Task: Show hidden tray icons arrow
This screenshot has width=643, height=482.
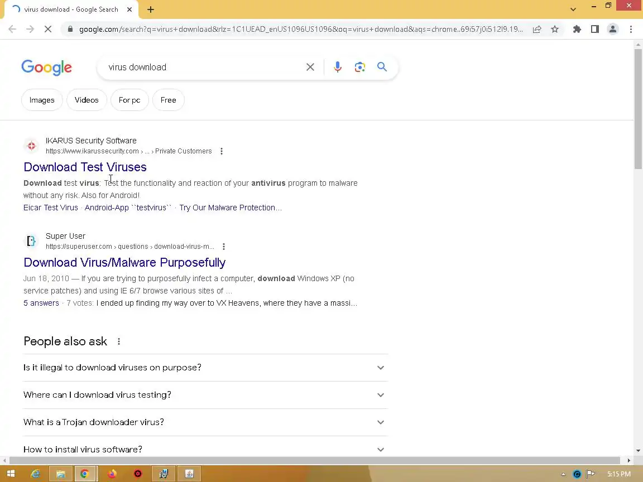Action: coord(563,474)
